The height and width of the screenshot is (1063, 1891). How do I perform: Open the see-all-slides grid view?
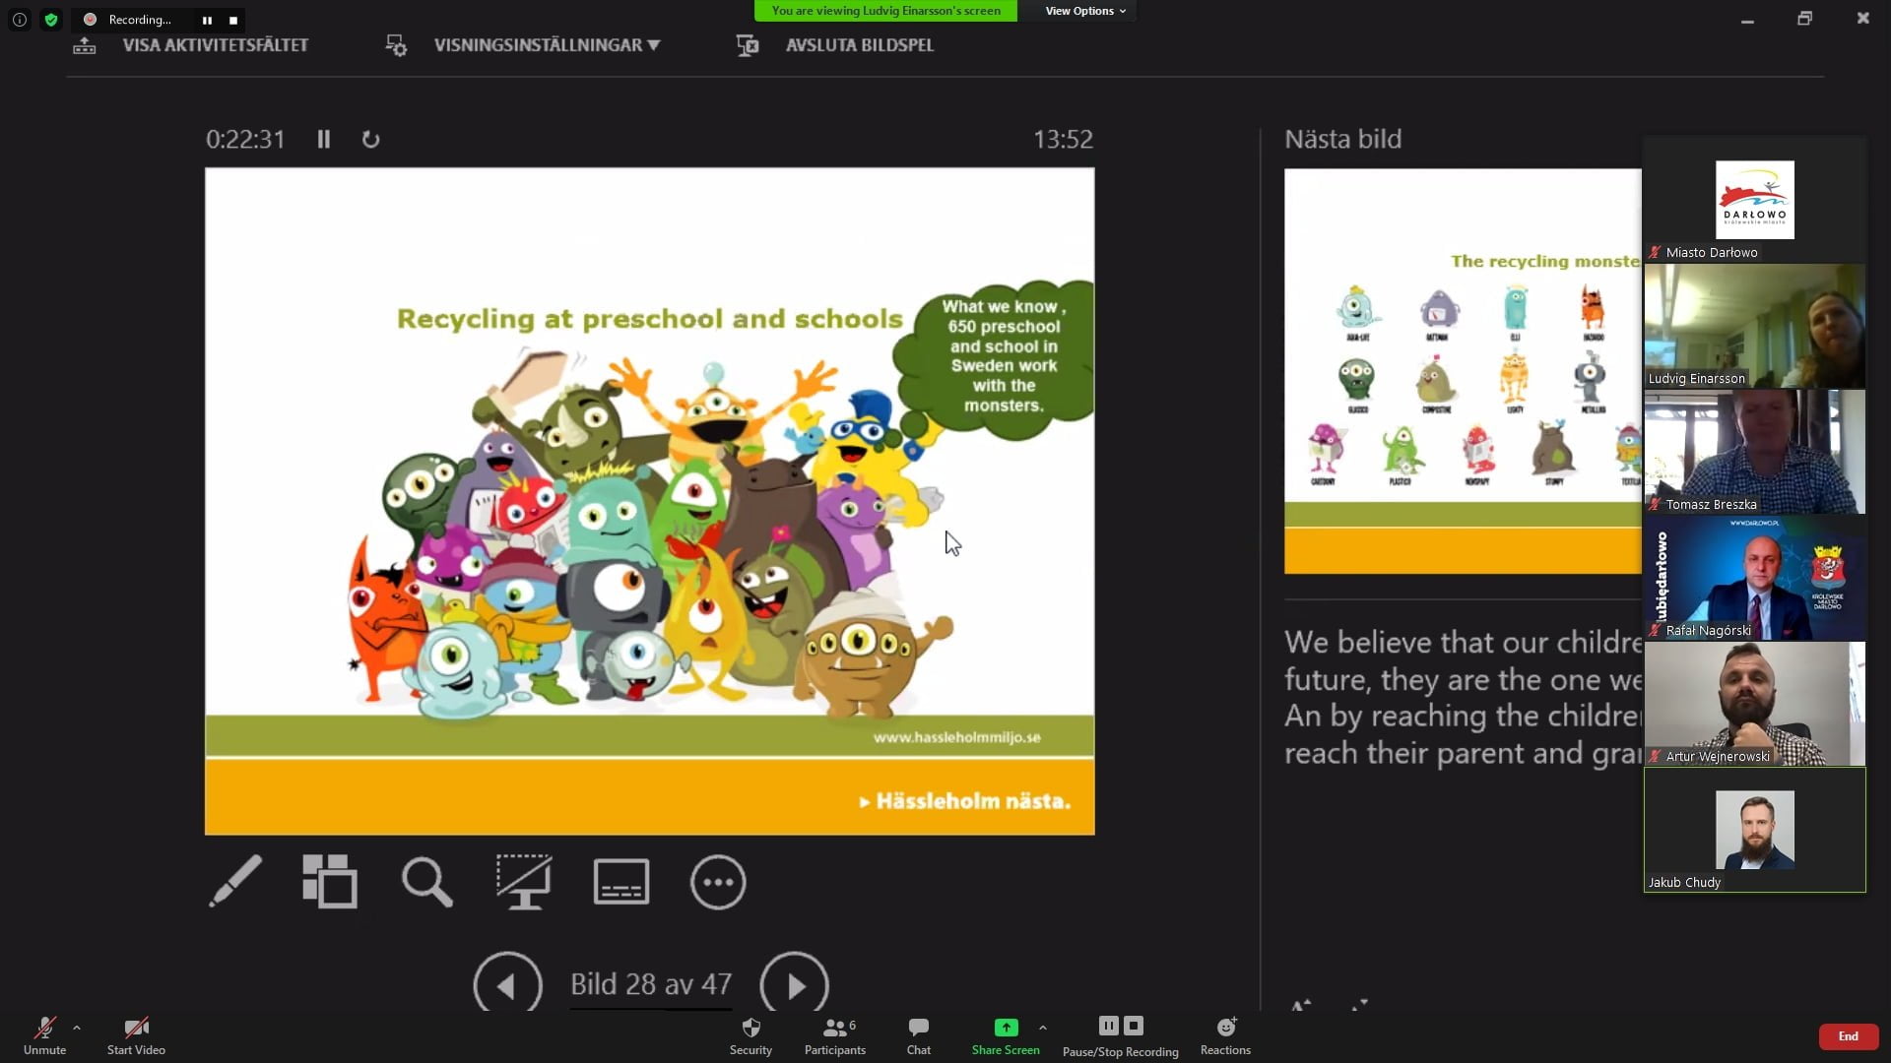point(330,881)
